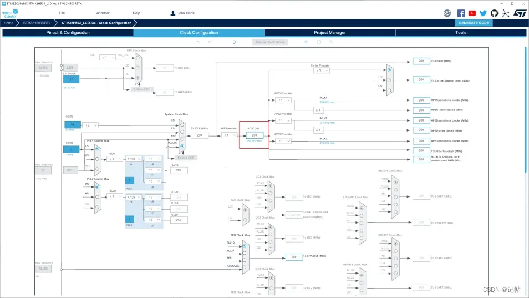Select CSI in System Clock Mux

click(182, 132)
